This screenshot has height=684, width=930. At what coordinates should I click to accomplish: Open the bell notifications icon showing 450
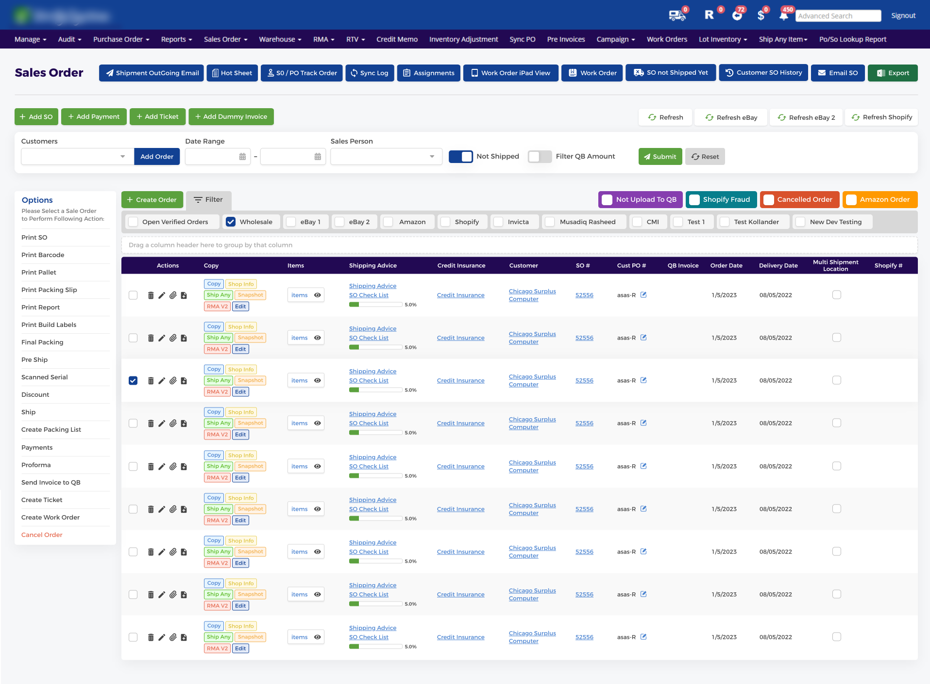(783, 16)
